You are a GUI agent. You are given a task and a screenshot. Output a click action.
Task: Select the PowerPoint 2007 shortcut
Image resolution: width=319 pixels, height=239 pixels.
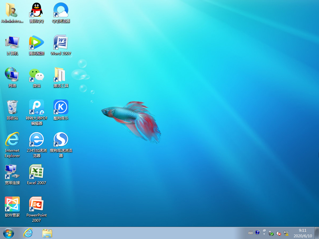click(x=37, y=204)
